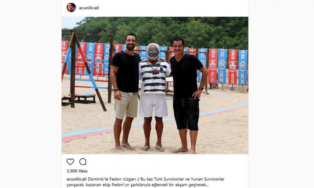The width and height of the screenshot is (314, 188).
Task: Like the post with the heart icon
Action: pos(70,162)
